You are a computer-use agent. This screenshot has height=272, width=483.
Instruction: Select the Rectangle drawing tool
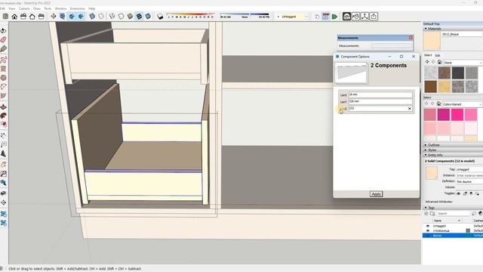(x=3, y=69)
